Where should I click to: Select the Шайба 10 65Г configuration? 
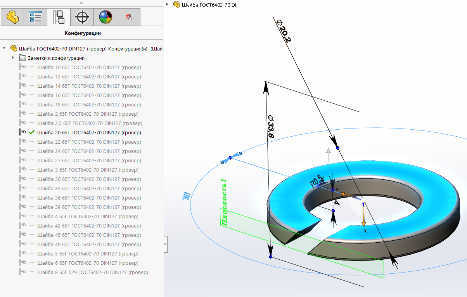[89, 68]
